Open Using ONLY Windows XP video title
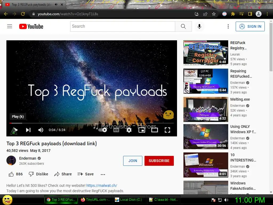The height and width of the screenshot is (205, 273). 243,129
